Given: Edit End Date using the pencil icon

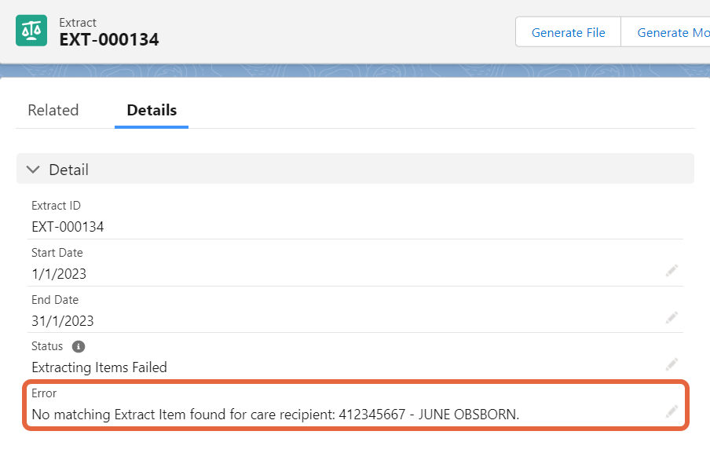Looking at the screenshot, I should coord(672,318).
